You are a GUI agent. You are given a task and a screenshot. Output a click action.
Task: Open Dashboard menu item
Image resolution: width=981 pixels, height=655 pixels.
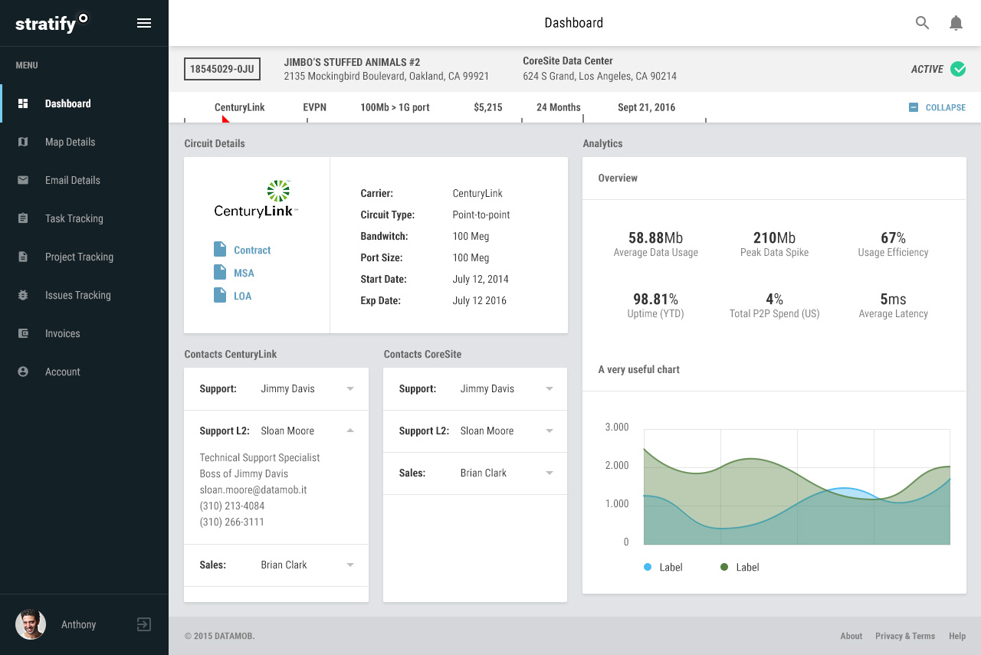84,103
